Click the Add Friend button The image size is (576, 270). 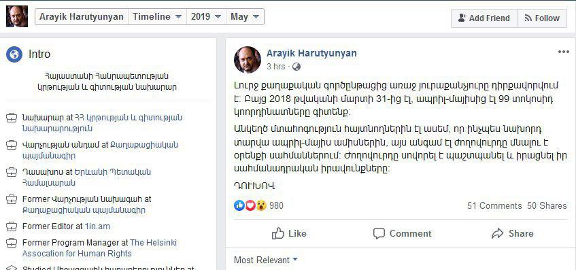484,18
